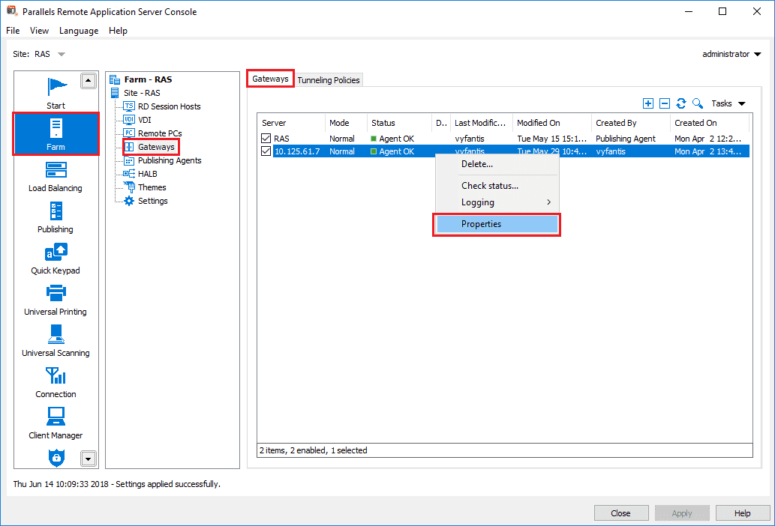Select Farm - RAS tree root node
This screenshot has height=526, width=775.
148,79
